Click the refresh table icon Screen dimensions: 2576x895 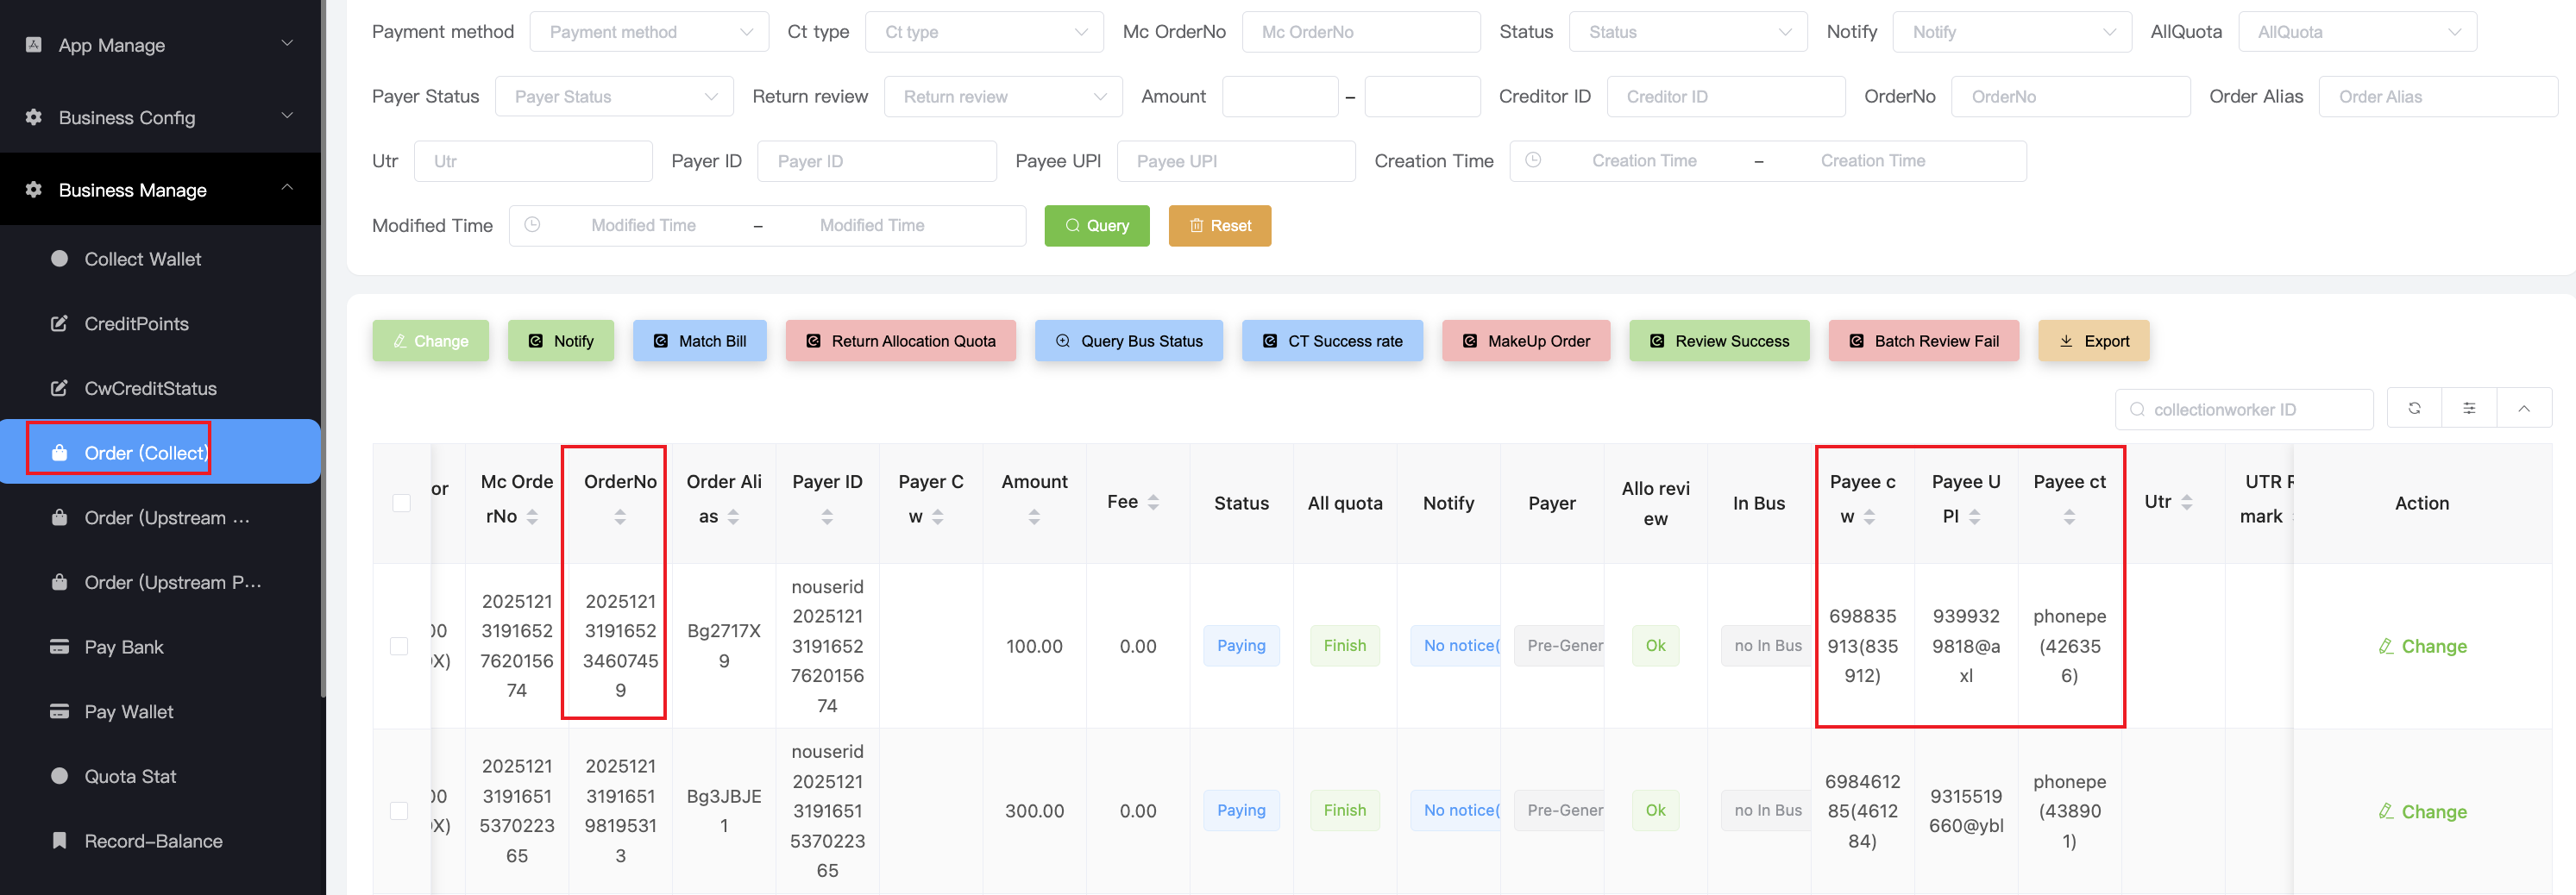coord(2414,408)
